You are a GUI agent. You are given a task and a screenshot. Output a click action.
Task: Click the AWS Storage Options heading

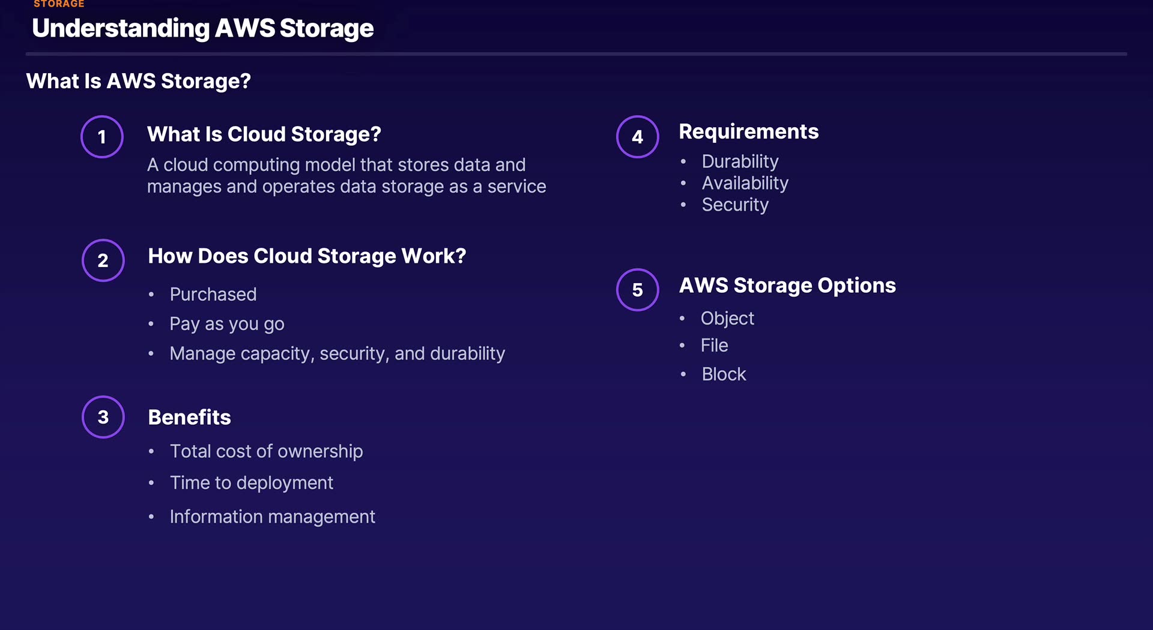click(787, 285)
